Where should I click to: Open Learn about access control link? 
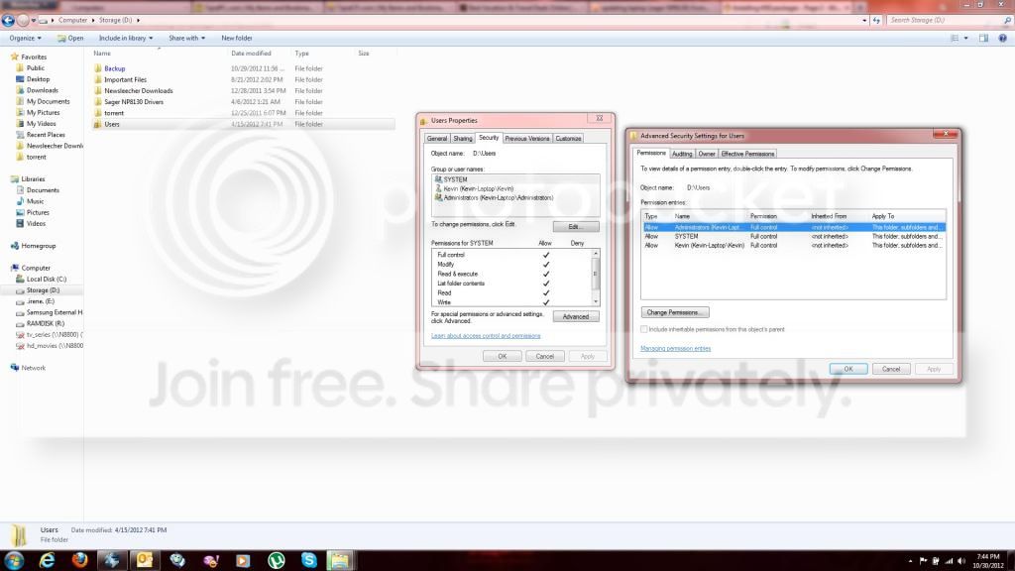click(486, 336)
